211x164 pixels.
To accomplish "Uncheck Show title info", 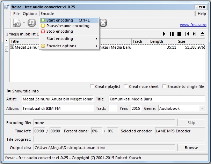I will coord(9,91).
